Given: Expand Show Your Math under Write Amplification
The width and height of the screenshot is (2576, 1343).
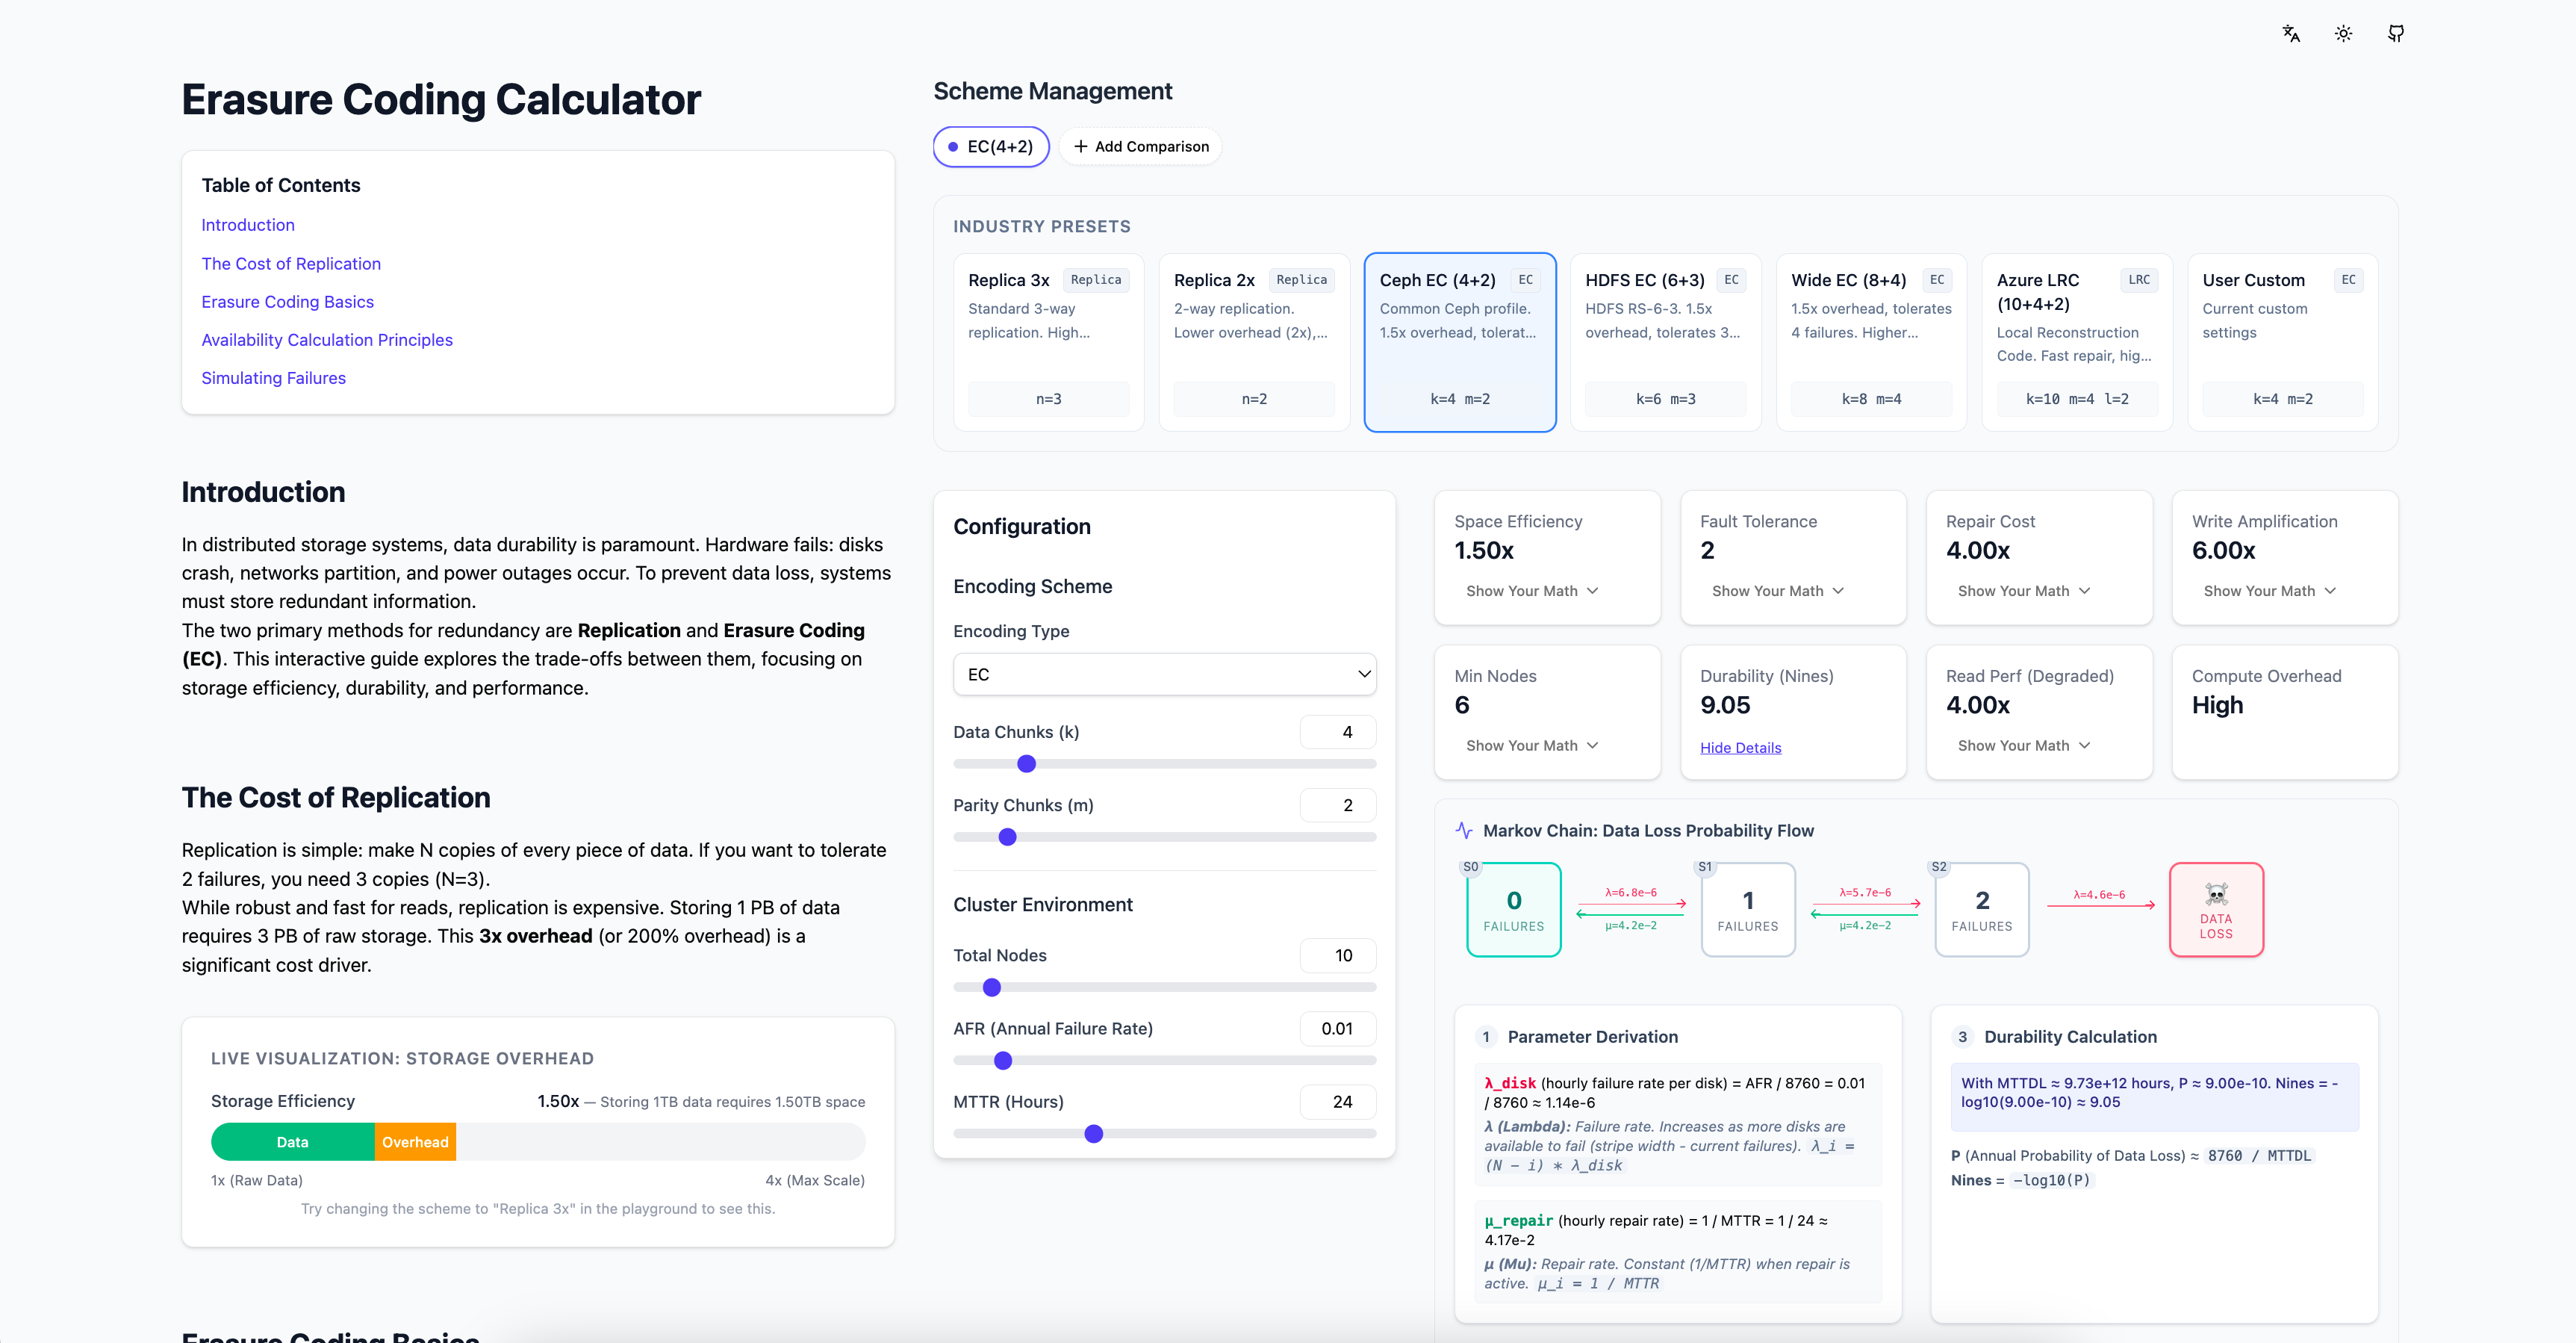Looking at the screenshot, I should tap(2269, 591).
